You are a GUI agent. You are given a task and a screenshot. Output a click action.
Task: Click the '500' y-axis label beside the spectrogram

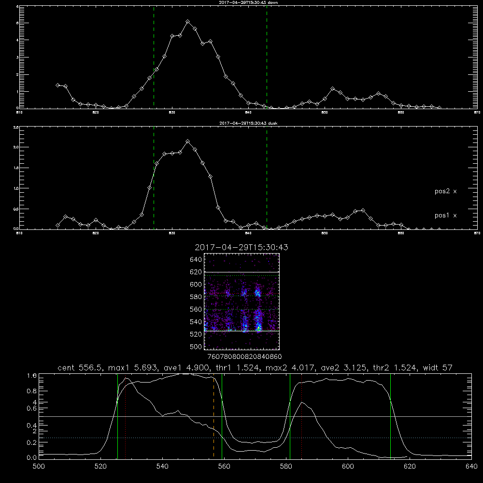point(196,346)
